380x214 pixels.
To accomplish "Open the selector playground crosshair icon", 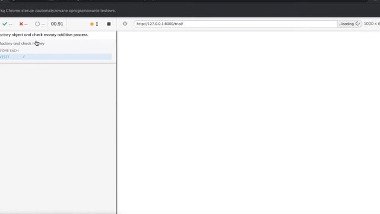I will [125, 24].
